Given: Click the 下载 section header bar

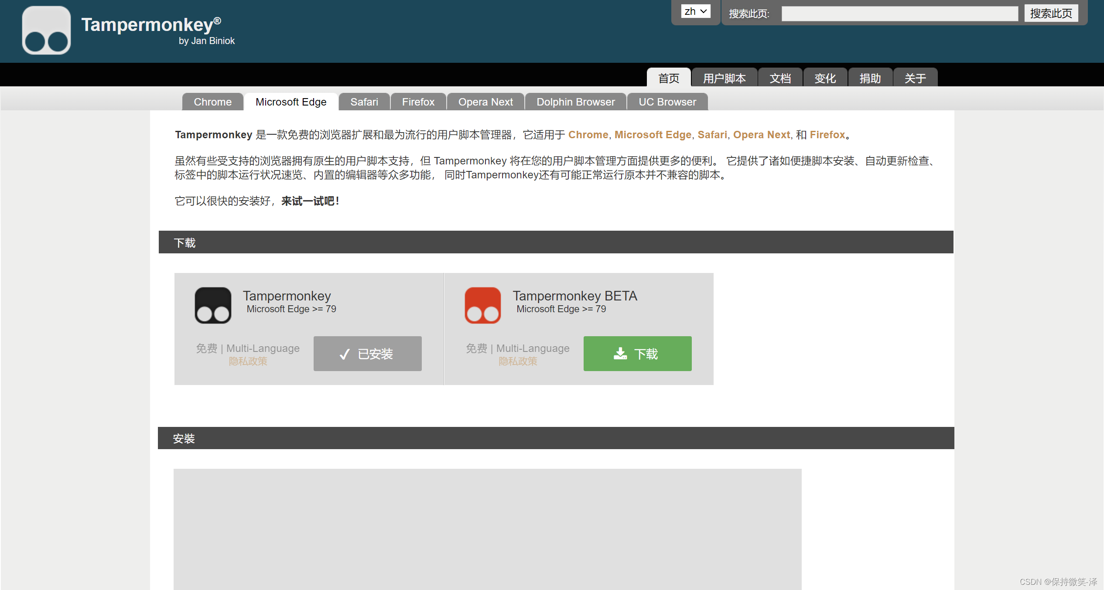Looking at the screenshot, I should 556,242.
